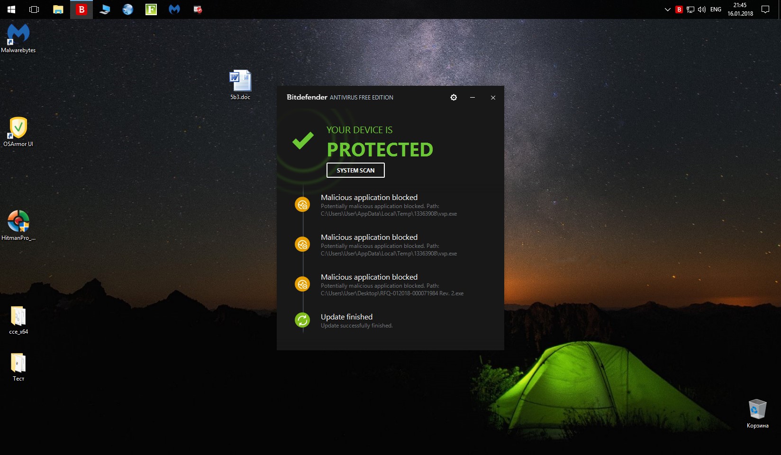Open network status in system tray
The height and width of the screenshot is (455, 781).
coord(690,9)
